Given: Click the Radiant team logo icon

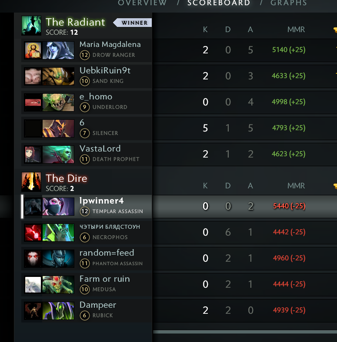Looking at the screenshot, I should pyautogui.click(x=31, y=26).
